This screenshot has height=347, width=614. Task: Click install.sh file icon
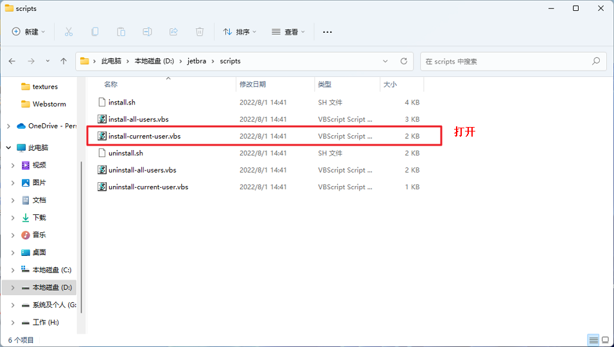pyautogui.click(x=102, y=102)
